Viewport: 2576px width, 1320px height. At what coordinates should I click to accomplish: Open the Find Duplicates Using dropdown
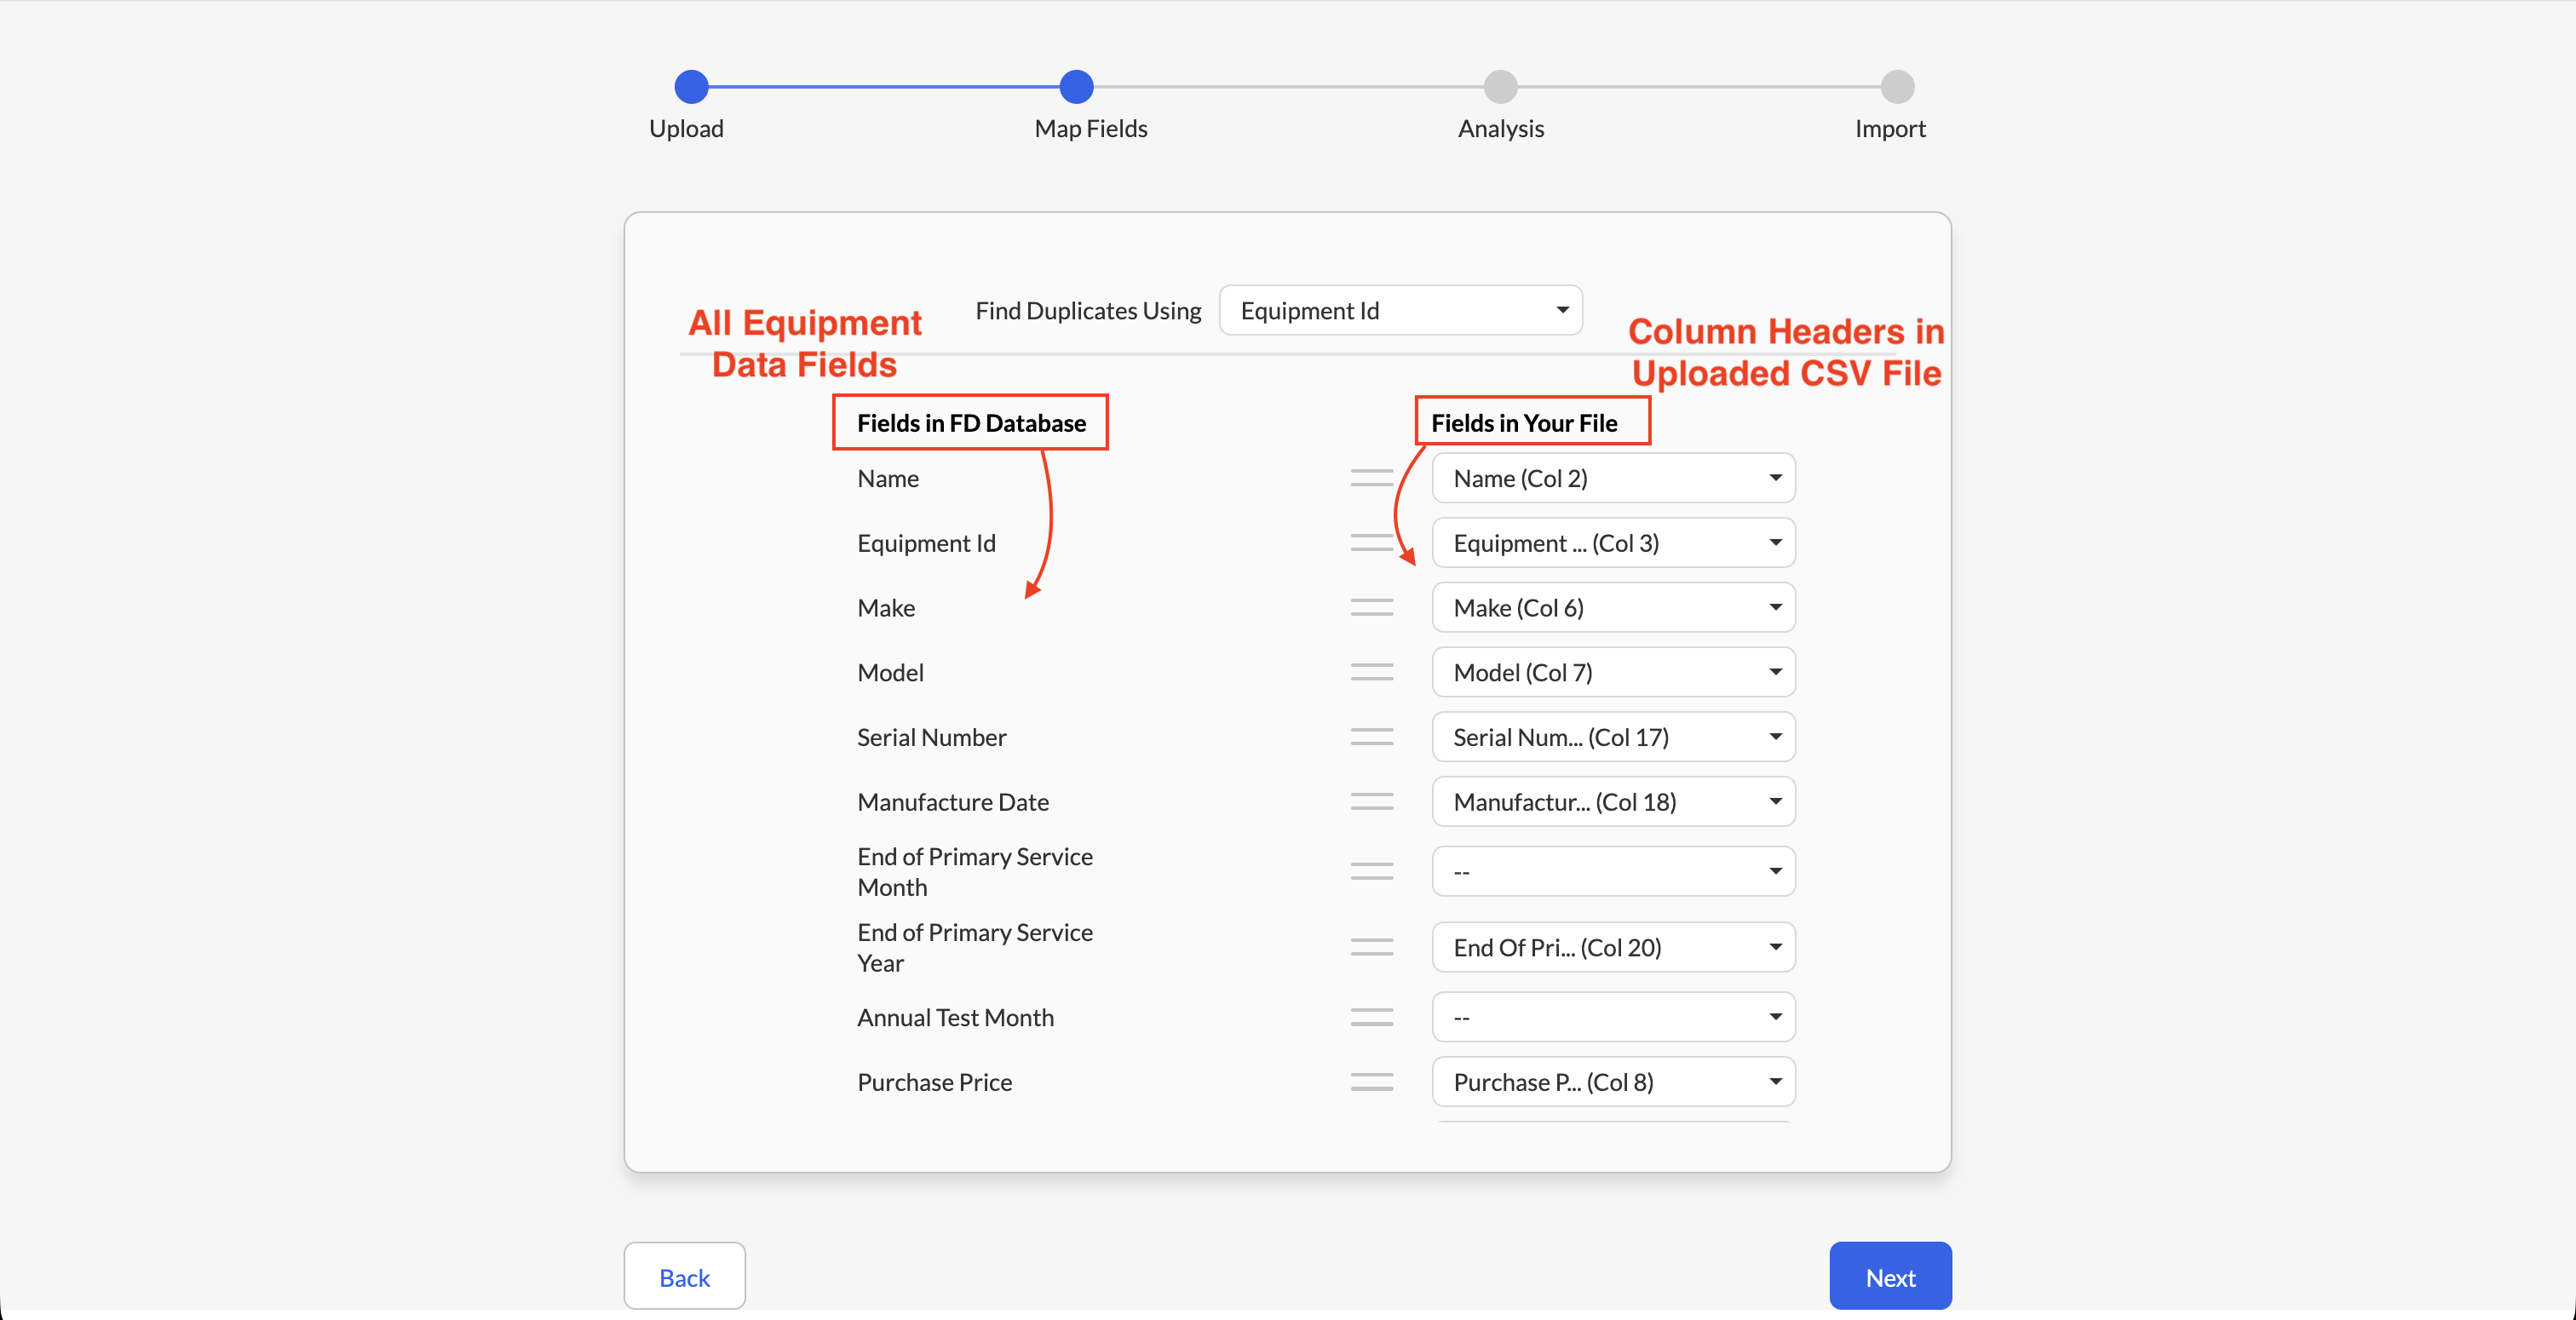tap(1400, 311)
